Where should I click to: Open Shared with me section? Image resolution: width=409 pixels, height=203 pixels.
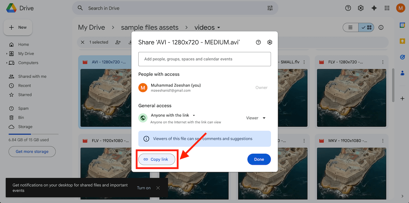coord(32,77)
